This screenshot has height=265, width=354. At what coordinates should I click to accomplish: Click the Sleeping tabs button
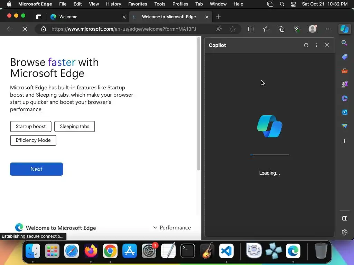pyautogui.click(x=75, y=126)
